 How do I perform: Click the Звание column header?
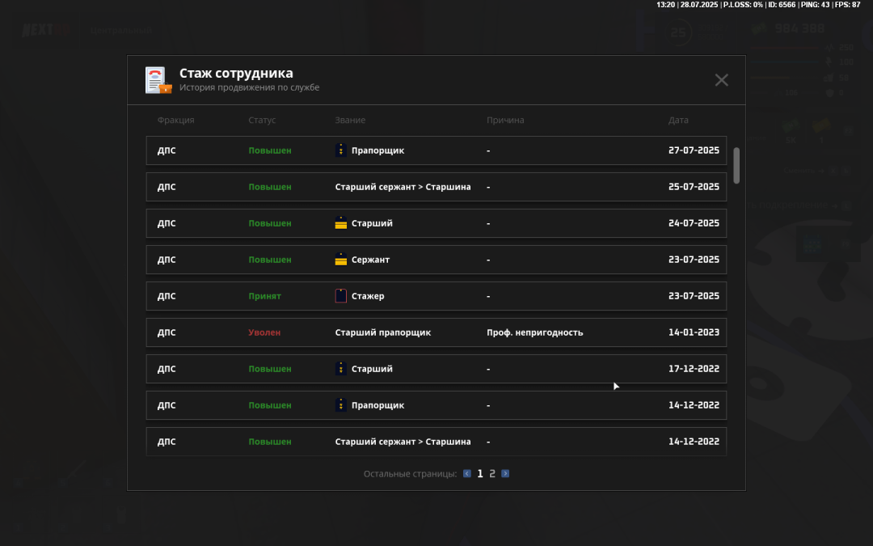click(x=350, y=120)
